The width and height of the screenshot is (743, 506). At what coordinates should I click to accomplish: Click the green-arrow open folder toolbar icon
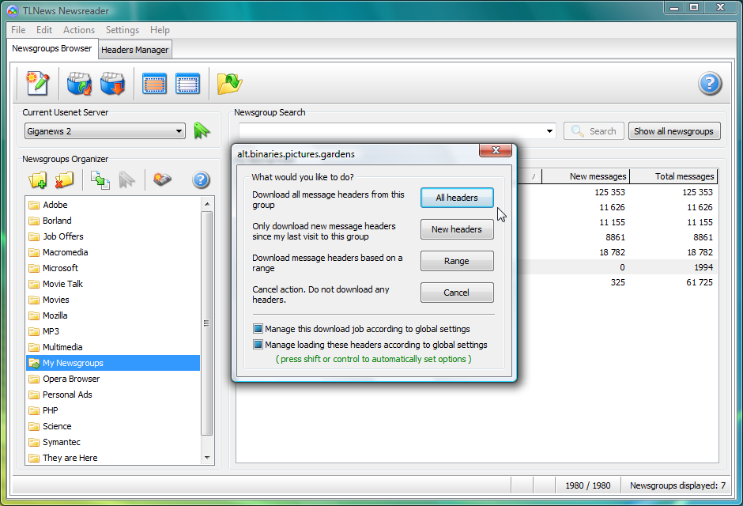point(229,83)
